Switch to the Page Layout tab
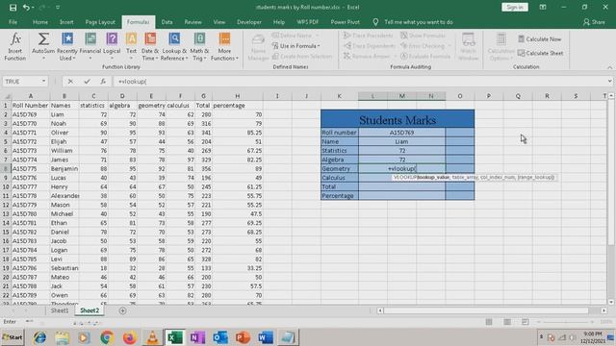This screenshot has height=346, width=616. coord(100,22)
